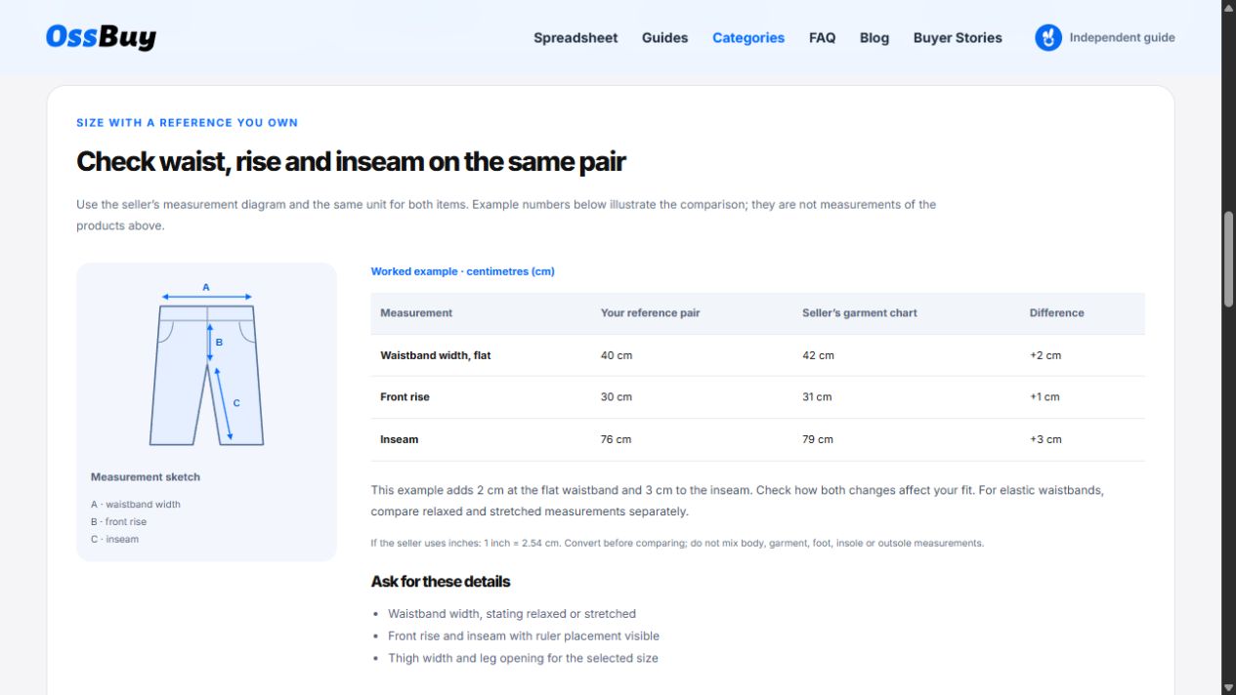
Task: Click the Independent guide label
Action: (1123, 38)
